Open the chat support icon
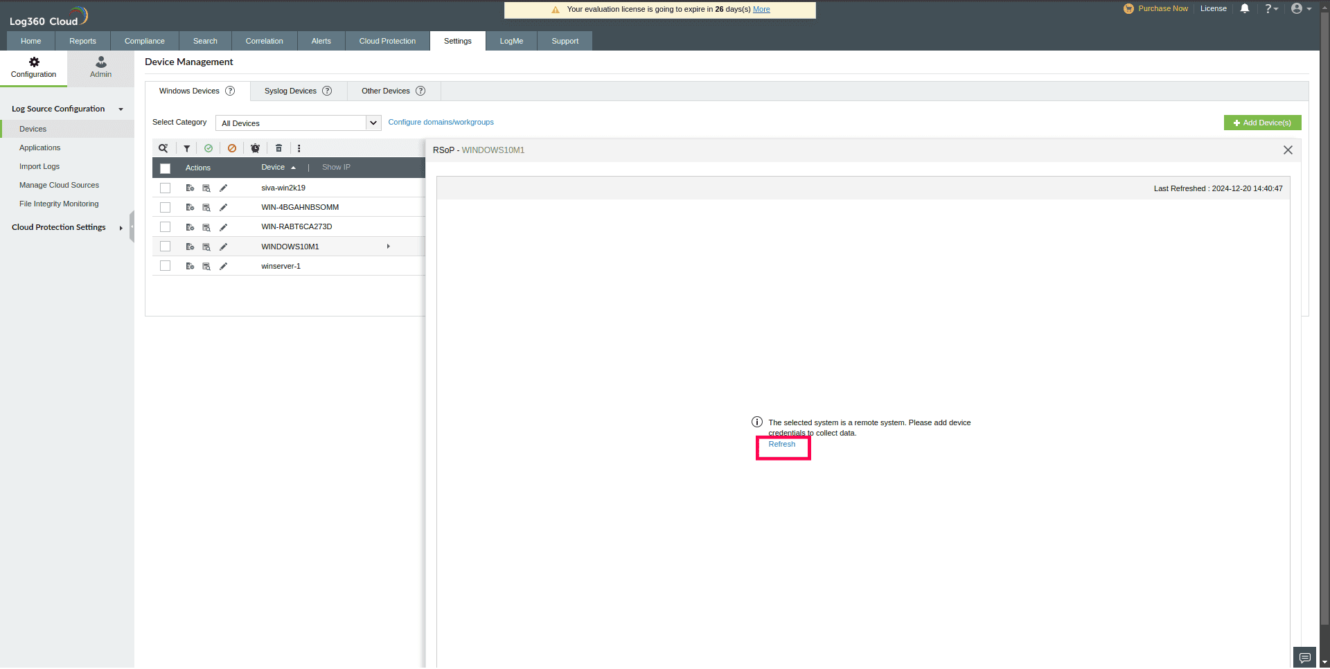This screenshot has width=1330, height=669. coord(1305,658)
